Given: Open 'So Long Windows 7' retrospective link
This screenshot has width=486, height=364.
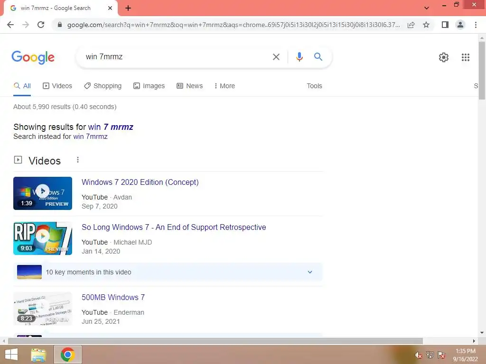Looking at the screenshot, I should click(x=174, y=227).
